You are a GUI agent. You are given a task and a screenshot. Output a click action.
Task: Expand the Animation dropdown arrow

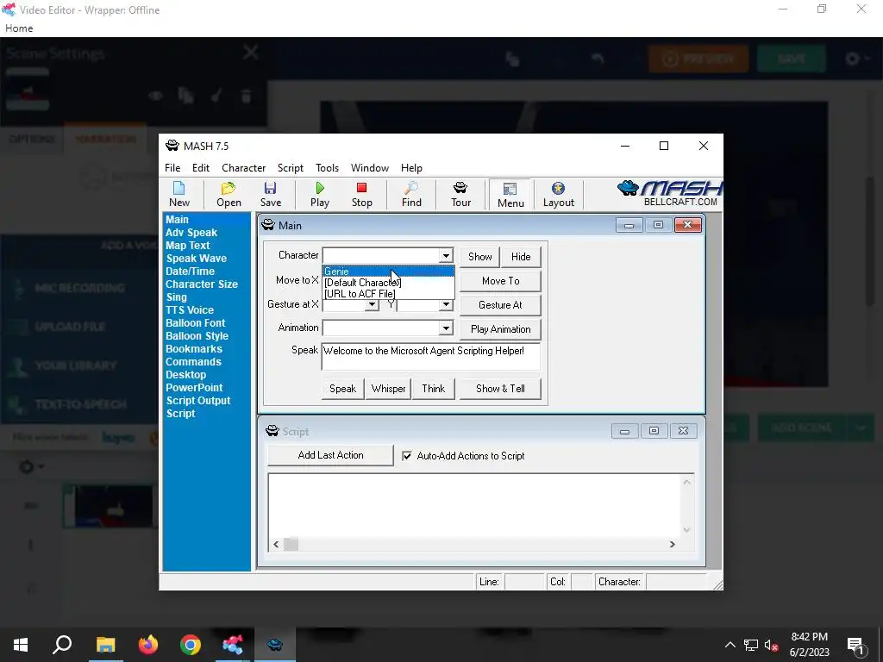[446, 328]
